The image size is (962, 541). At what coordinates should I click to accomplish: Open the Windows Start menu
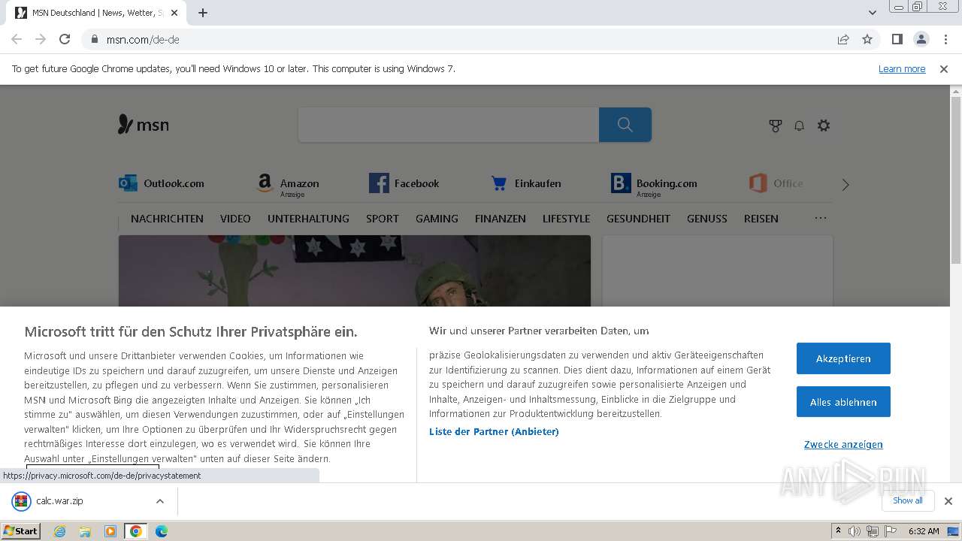(x=20, y=530)
